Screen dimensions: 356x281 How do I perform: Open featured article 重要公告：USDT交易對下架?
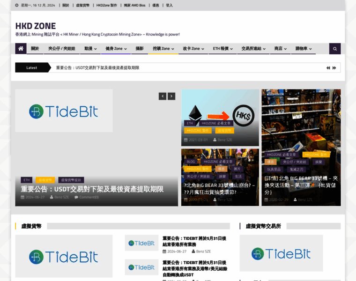(x=92, y=189)
